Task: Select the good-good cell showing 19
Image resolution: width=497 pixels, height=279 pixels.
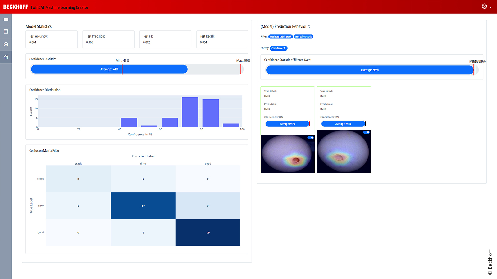Action: click(208, 232)
